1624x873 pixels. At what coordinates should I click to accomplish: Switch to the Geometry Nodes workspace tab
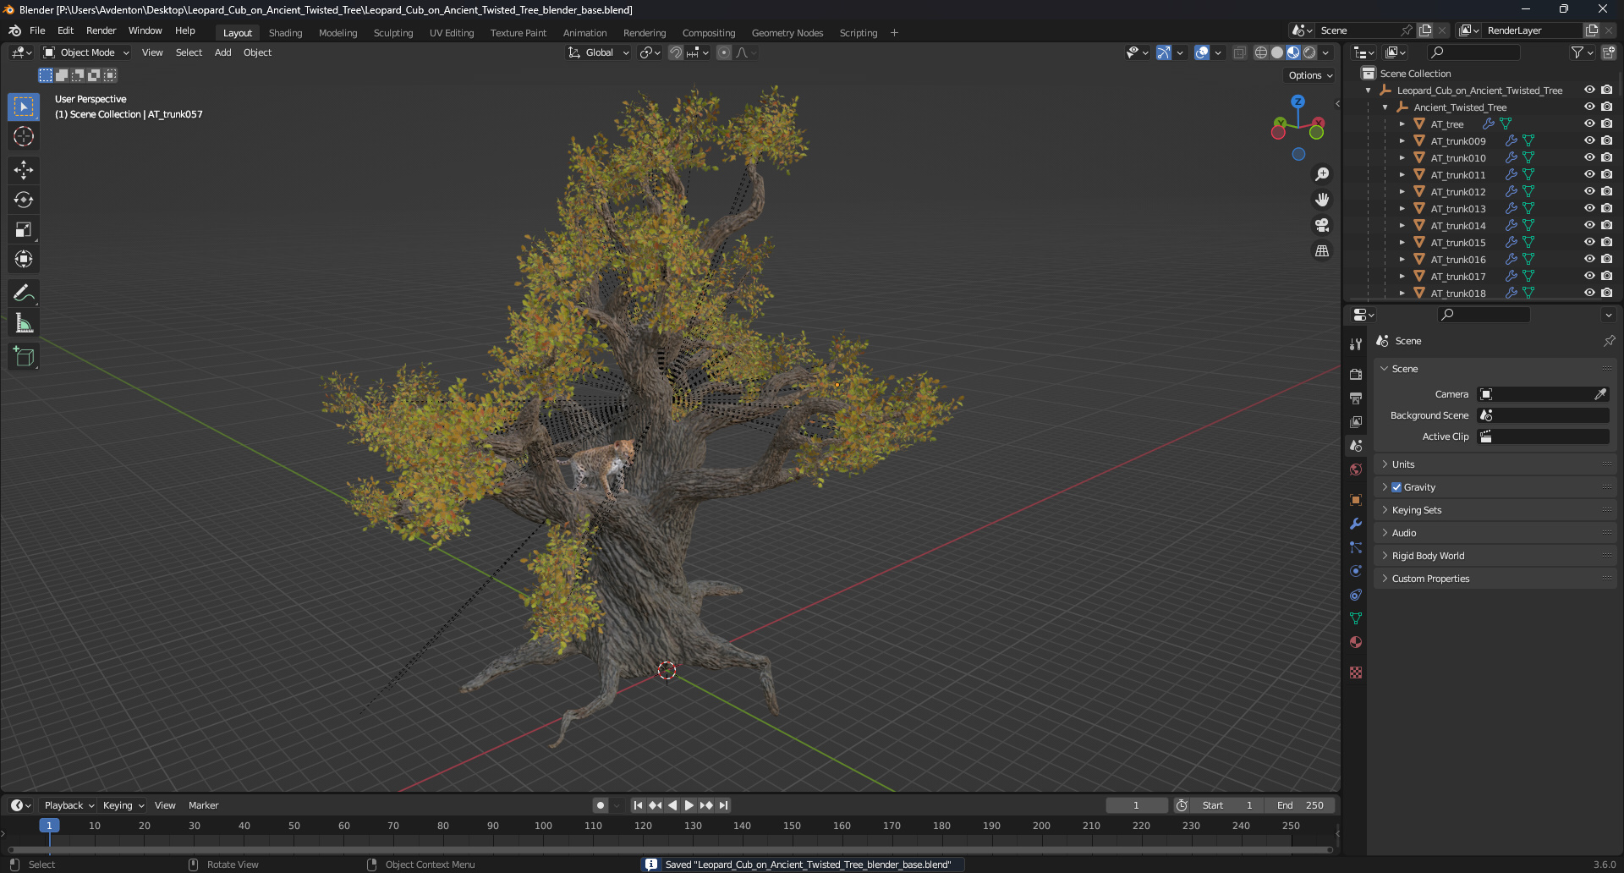tap(787, 33)
